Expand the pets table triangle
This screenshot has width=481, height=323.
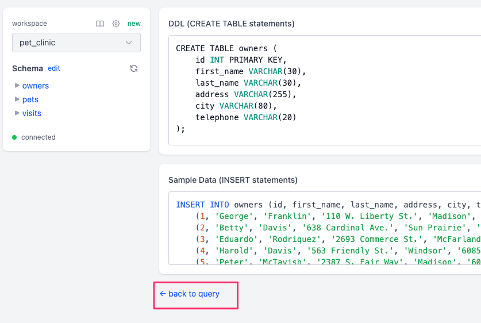(17, 99)
